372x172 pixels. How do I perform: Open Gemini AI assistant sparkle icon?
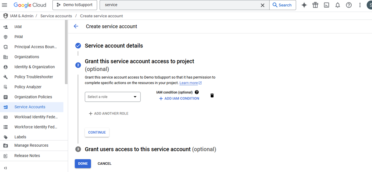[x=304, y=5]
